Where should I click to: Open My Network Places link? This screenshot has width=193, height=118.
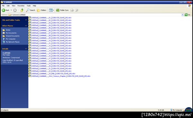[x=13, y=42]
